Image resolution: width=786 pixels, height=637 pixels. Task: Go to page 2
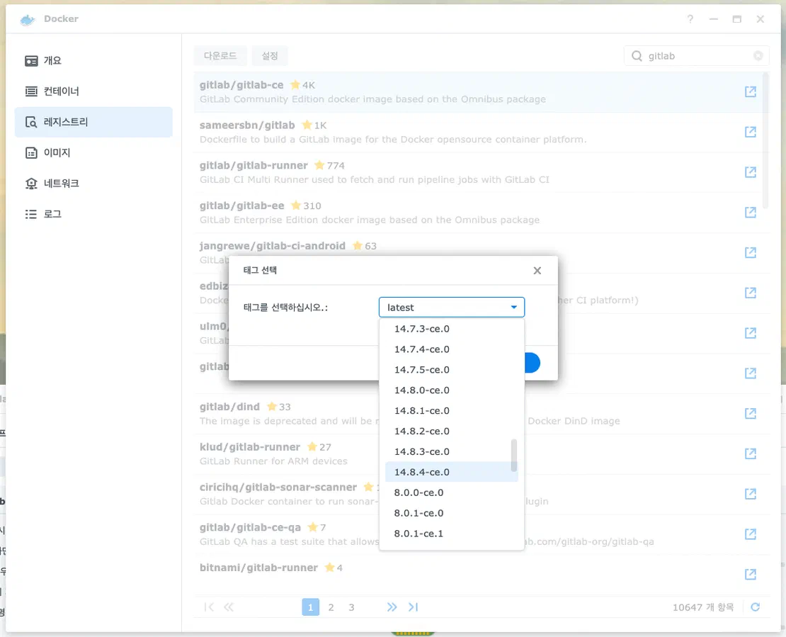[x=331, y=607]
